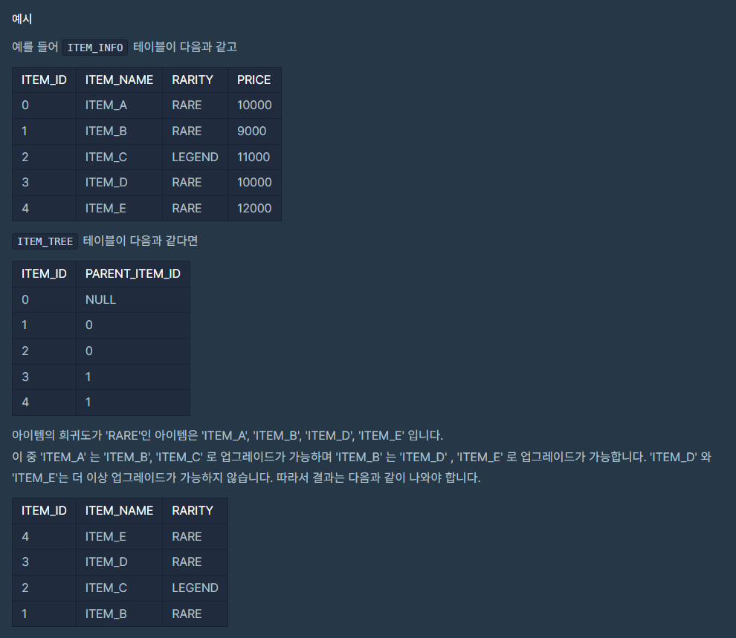This screenshot has height=638, width=736.
Task: Select the ITEM_TREE inline code label
Action: (45, 241)
